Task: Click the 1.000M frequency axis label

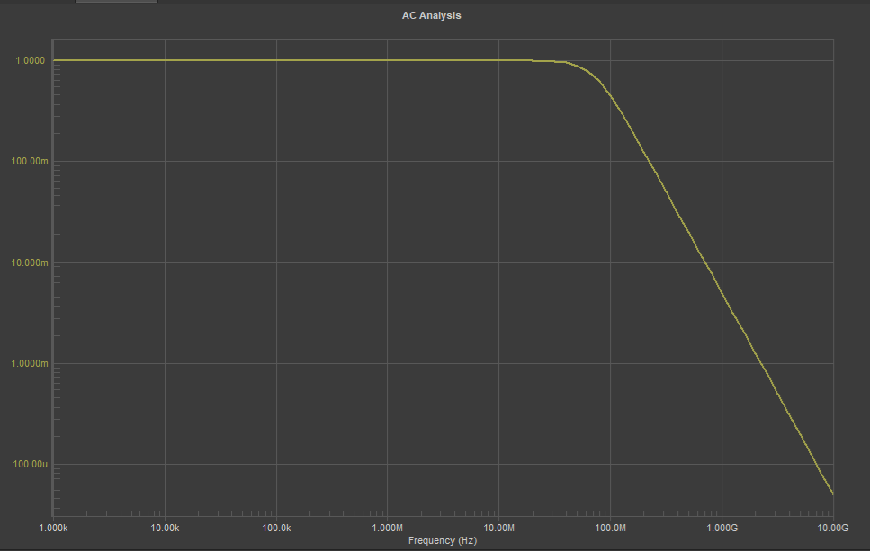Action: coord(387,528)
